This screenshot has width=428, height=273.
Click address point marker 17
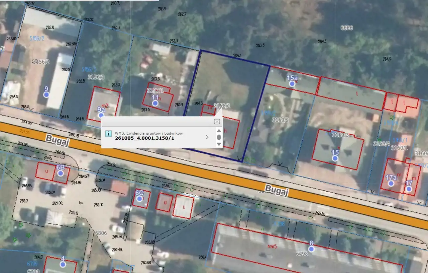[409, 189]
